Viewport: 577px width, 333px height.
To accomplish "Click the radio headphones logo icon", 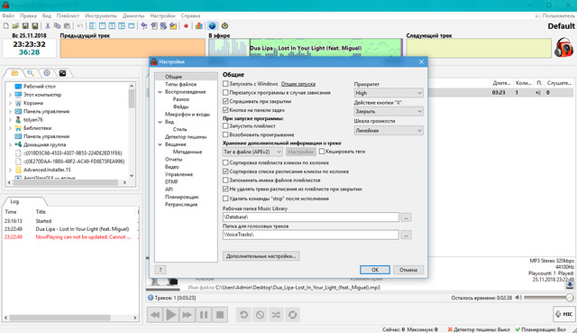I will click(563, 47).
